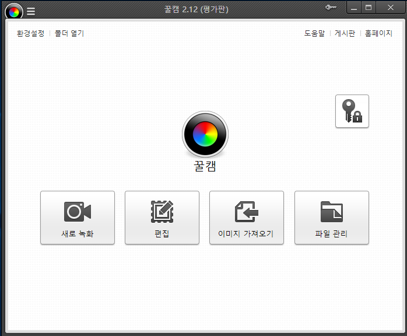Choose 이미지 가져오기 to import images
407x336 pixels.
tap(247, 218)
